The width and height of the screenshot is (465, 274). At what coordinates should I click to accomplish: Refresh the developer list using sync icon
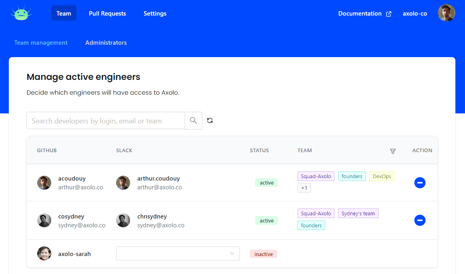[x=210, y=121]
